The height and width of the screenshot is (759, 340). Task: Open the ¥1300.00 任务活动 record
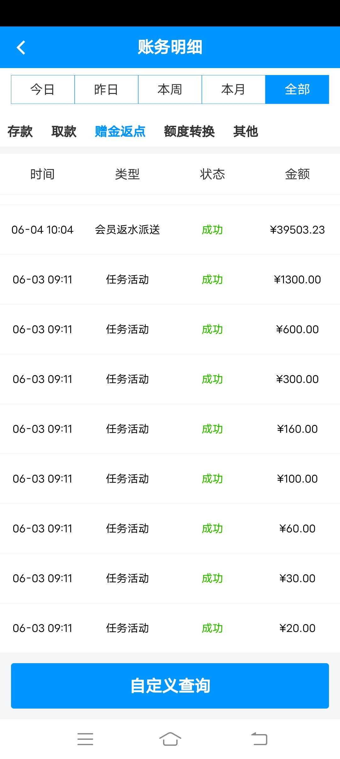[x=170, y=280]
